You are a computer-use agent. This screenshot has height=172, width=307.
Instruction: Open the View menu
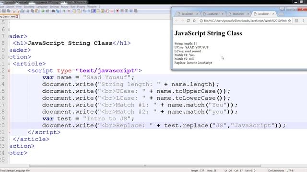click(x=19, y=7)
